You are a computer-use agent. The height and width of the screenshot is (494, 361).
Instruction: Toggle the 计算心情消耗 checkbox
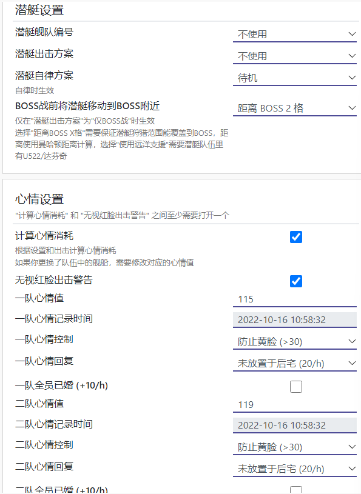(x=295, y=237)
